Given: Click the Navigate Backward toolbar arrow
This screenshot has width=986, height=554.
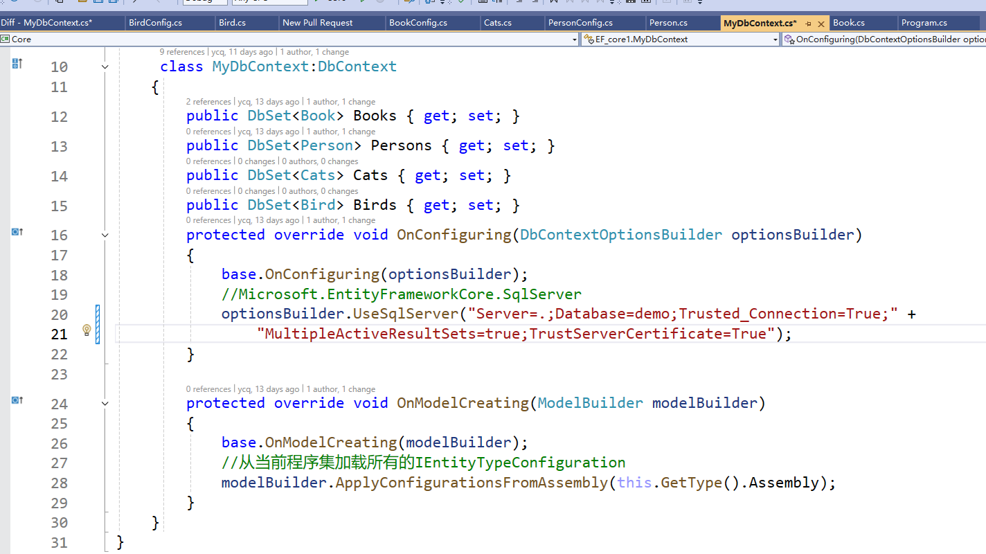Looking at the screenshot, I should (x=14, y=3).
